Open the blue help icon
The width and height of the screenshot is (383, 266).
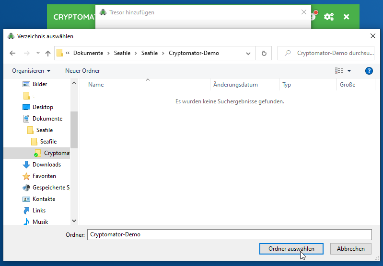coord(369,71)
